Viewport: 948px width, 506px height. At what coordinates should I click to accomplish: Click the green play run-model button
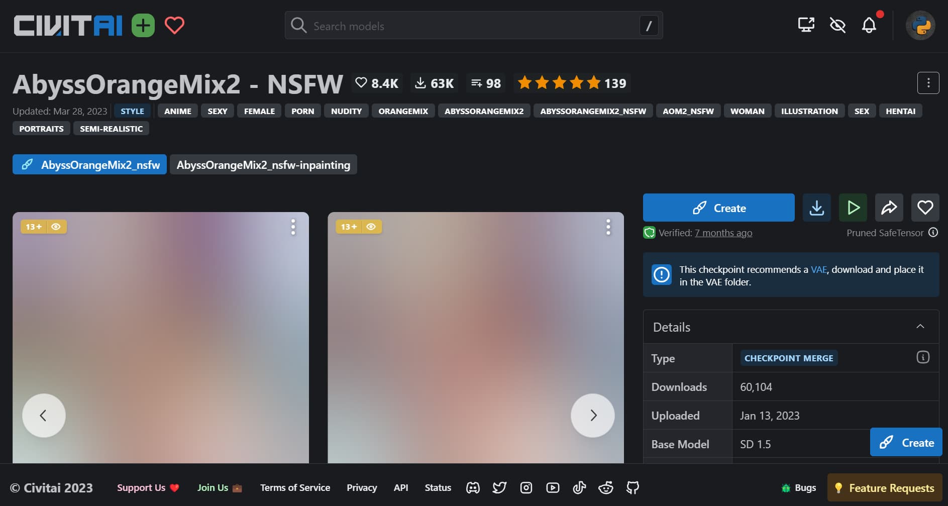point(853,208)
